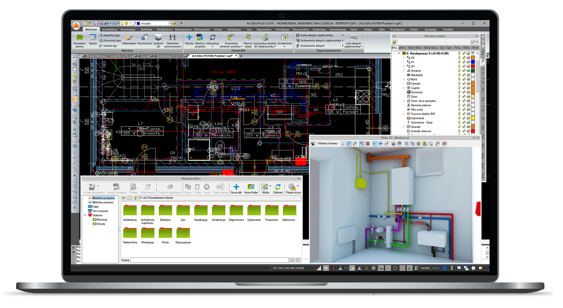This screenshot has width=563, height=308.
Task: Toggle visibility bulb for Armatura row
Action: [x=459, y=71]
